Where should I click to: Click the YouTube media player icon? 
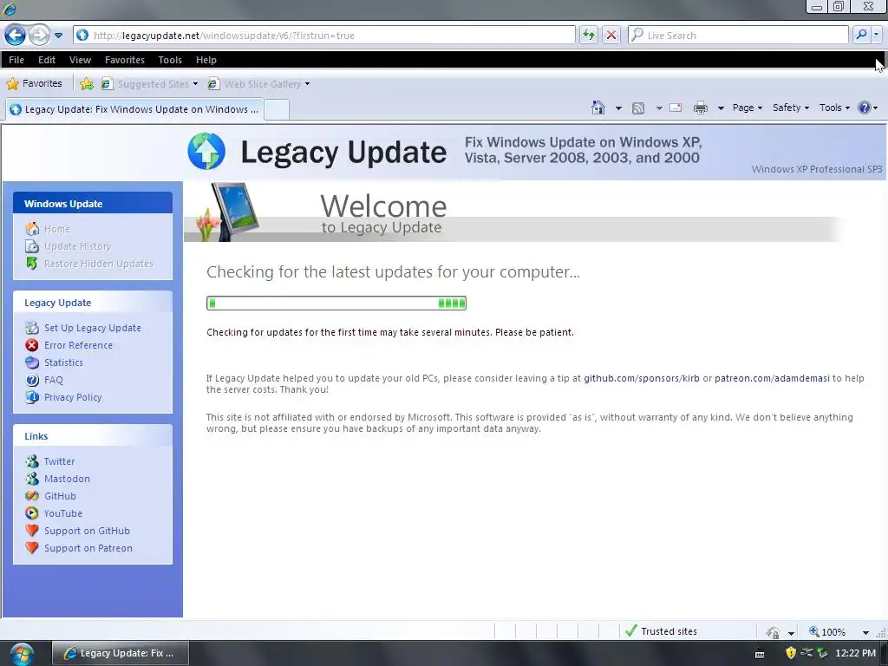tap(32, 513)
